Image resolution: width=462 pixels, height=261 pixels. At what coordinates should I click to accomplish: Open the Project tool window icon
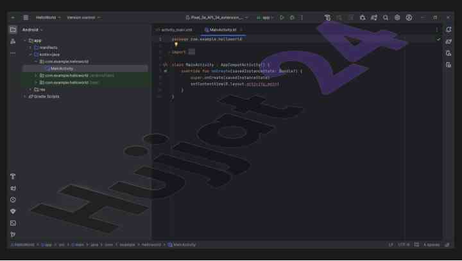13,30
